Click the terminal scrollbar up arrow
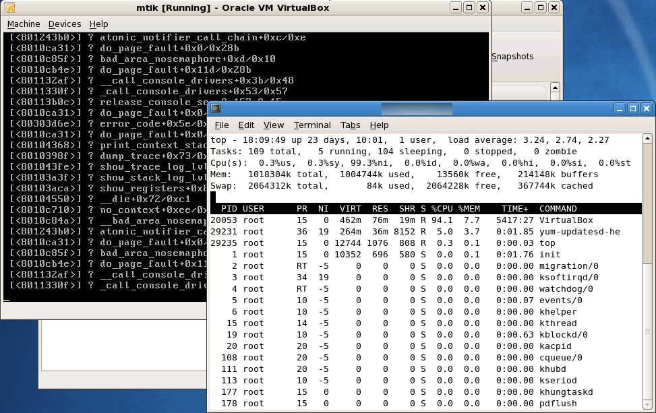656x413 pixels. [647, 138]
